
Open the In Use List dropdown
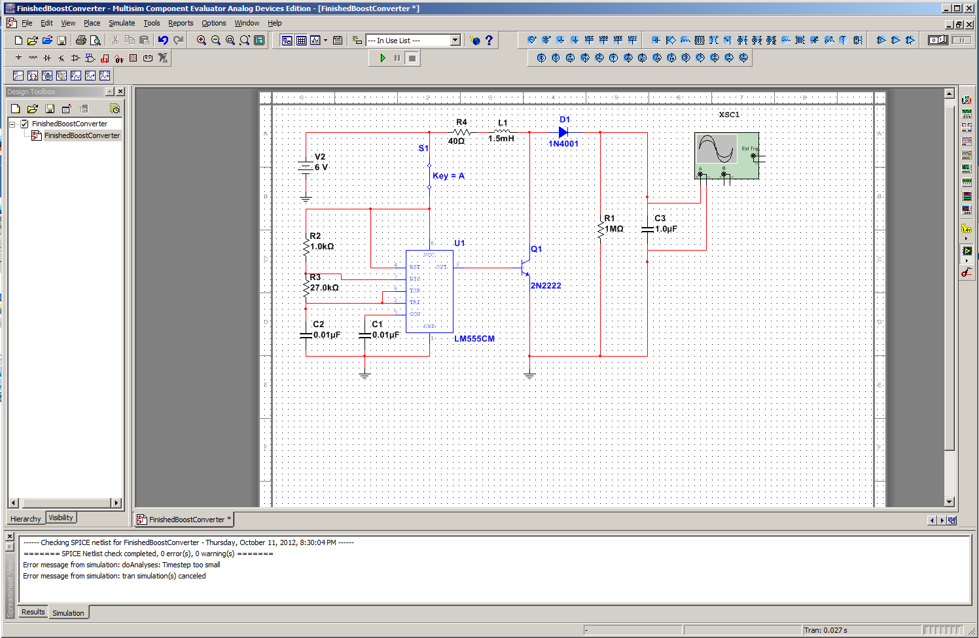tap(455, 40)
